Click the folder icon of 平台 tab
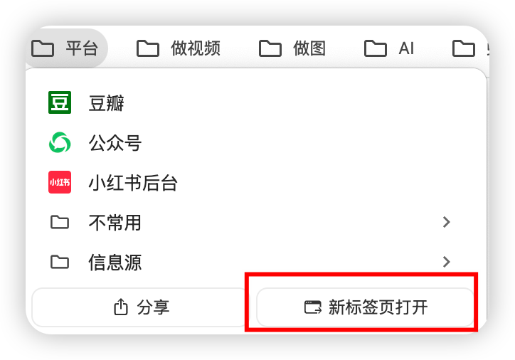The width and height of the screenshot is (515, 360). (x=43, y=48)
